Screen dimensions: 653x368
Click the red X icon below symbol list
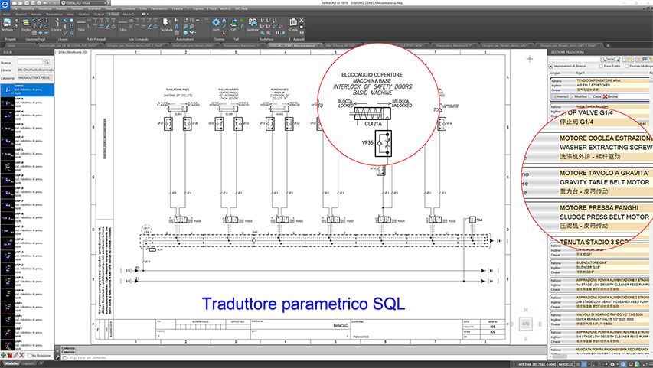[x=21, y=355]
